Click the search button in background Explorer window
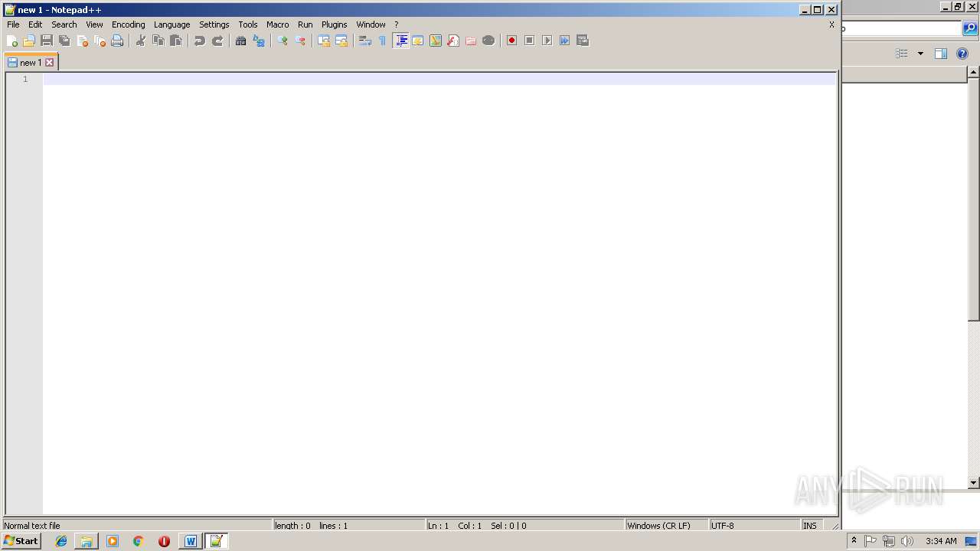The height and width of the screenshot is (551, 980). (x=970, y=29)
